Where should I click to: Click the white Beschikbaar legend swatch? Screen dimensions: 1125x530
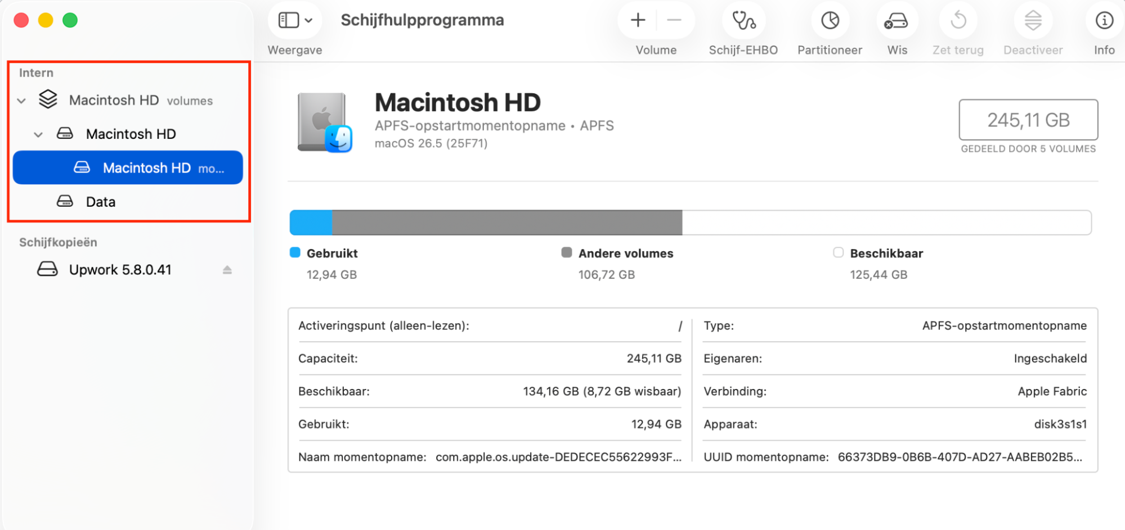click(838, 252)
